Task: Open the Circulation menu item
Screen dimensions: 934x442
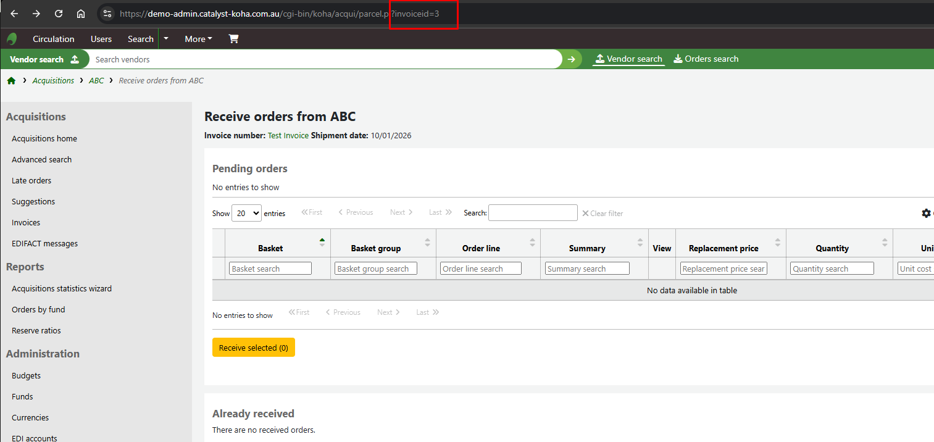Action: click(x=53, y=39)
